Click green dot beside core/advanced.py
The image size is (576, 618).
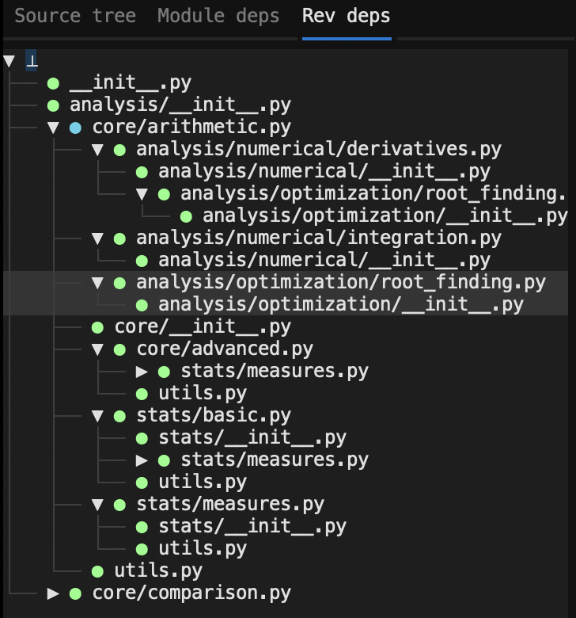tap(119, 349)
